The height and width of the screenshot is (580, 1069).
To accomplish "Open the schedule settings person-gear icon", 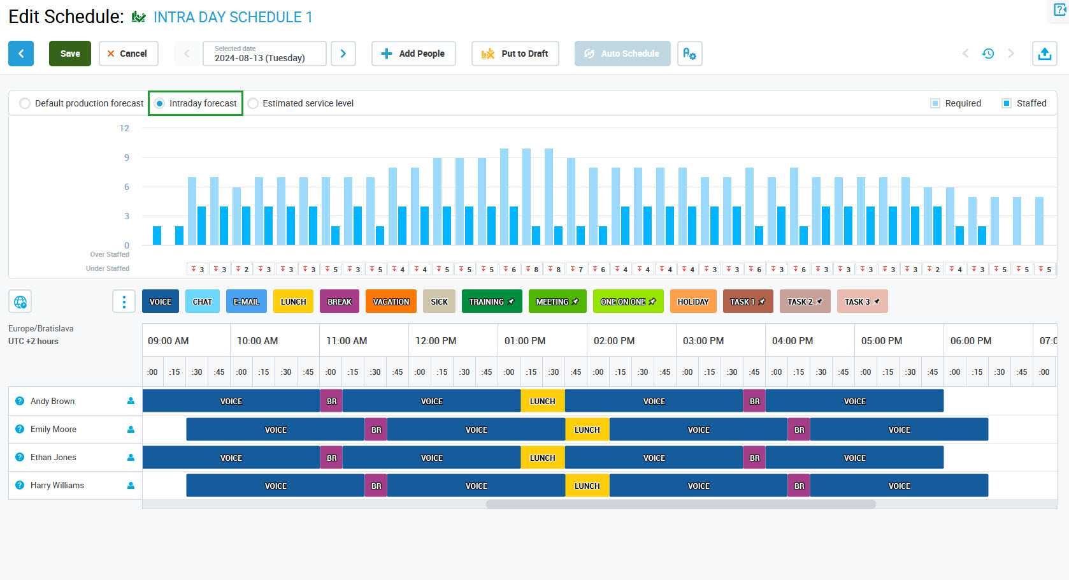I will point(689,54).
